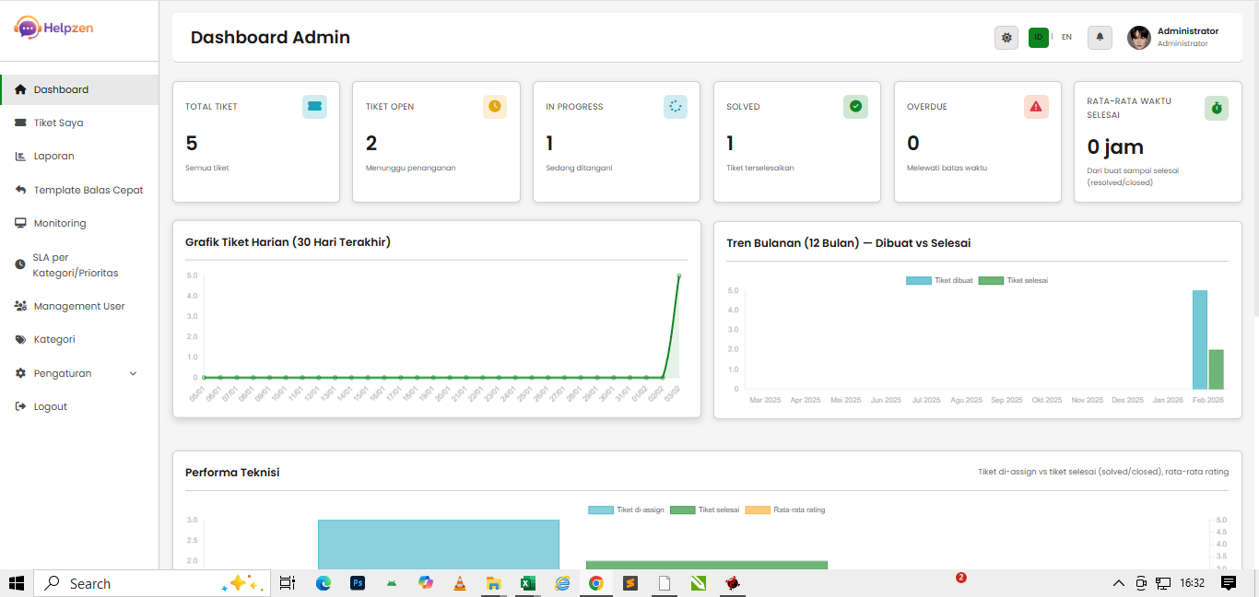Viewport: 1259px width, 597px height.
Task: Click the Kategori tag icon
Action: pos(20,339)
